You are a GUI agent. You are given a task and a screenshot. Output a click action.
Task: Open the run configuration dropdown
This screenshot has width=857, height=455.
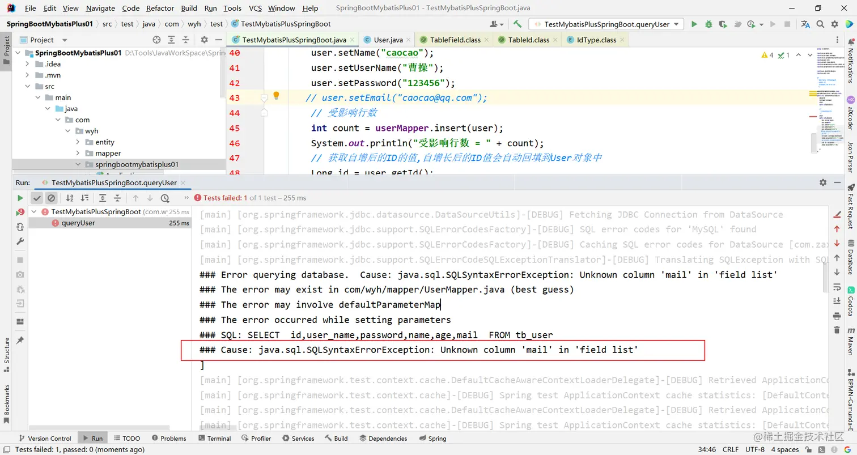pos(606,24)
